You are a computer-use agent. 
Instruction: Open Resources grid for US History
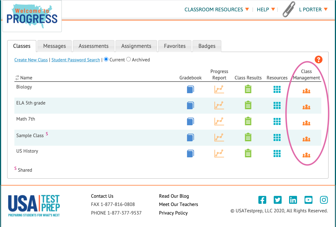(277, 153)
